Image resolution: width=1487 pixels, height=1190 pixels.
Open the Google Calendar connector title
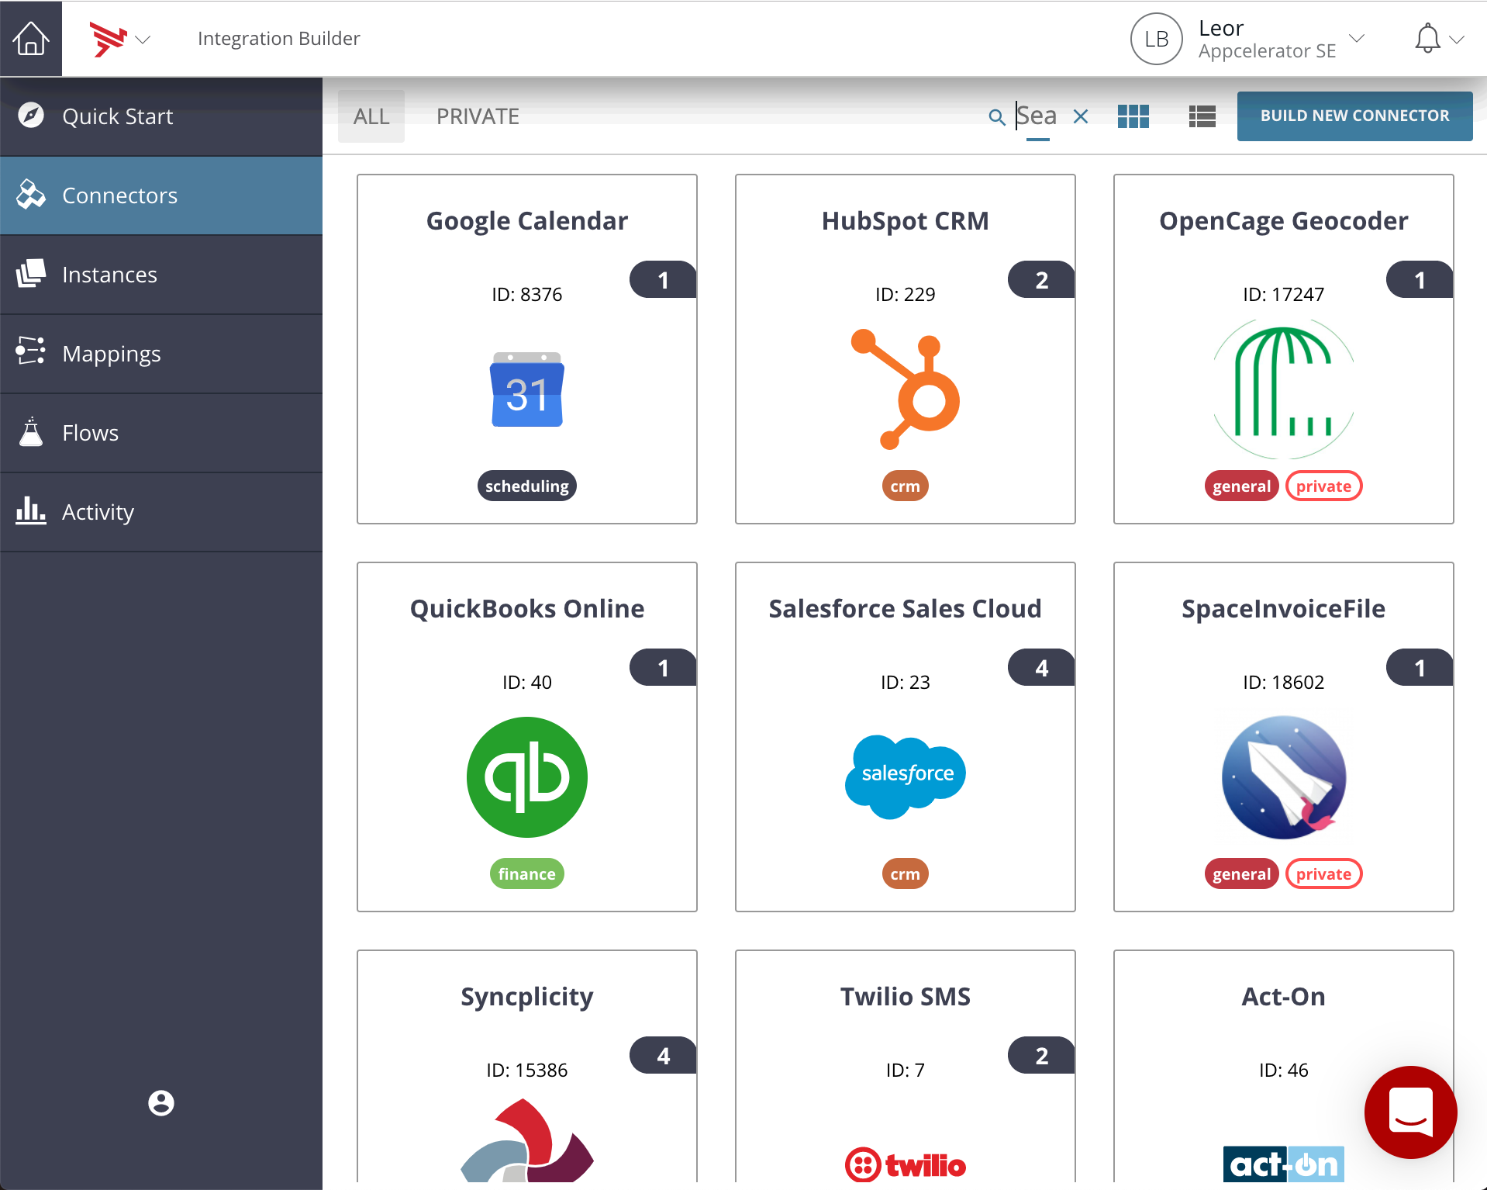[x=527, y=221]
